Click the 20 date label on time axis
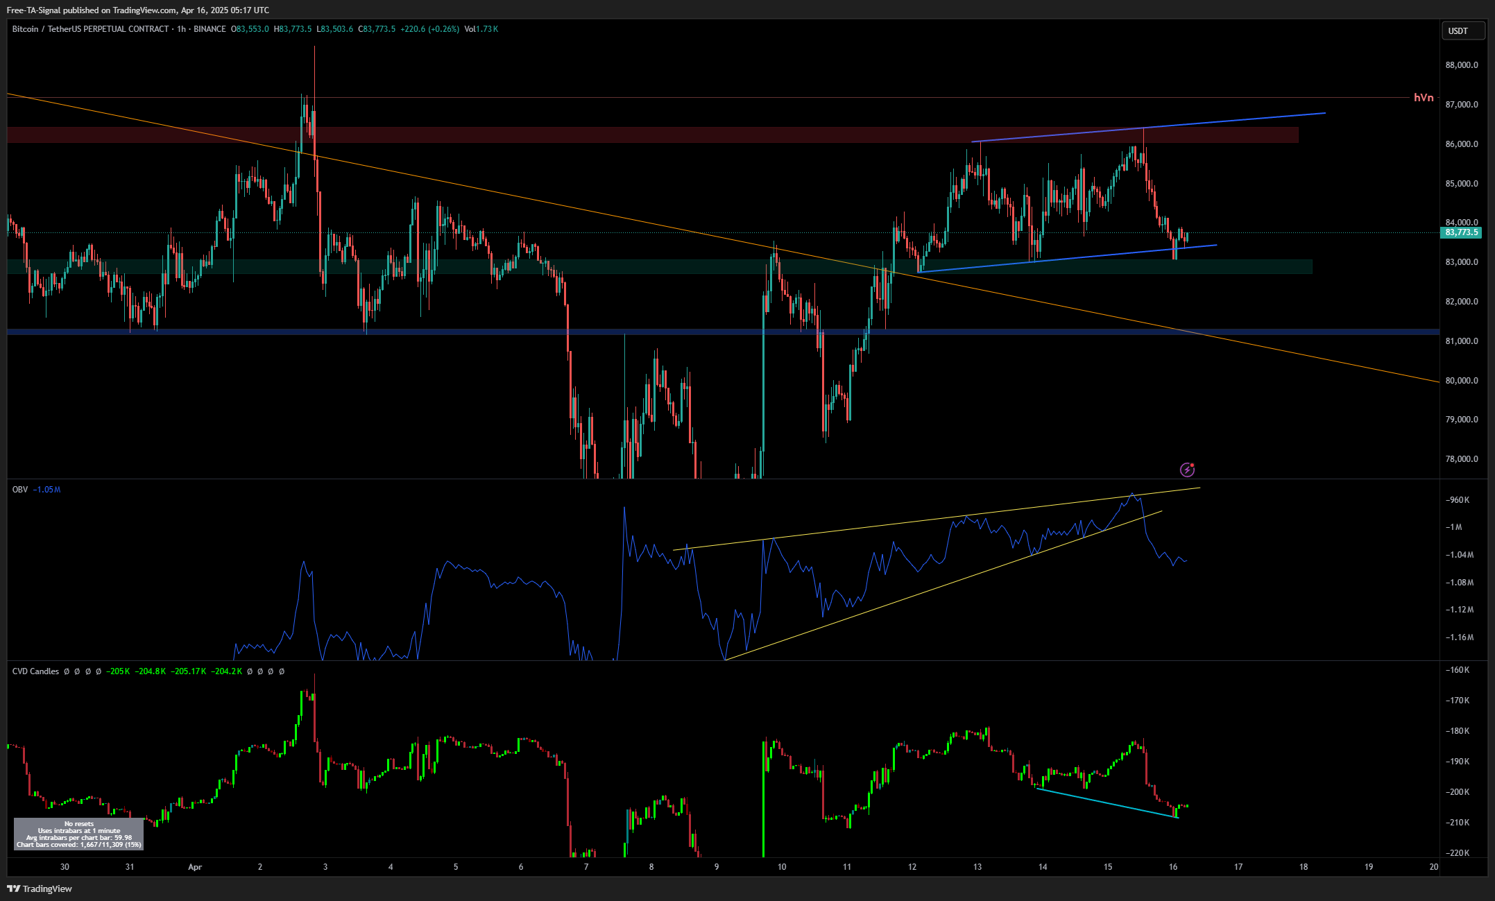The width and height of the screenshot is (1495, 901). [x=1434, y=867]
